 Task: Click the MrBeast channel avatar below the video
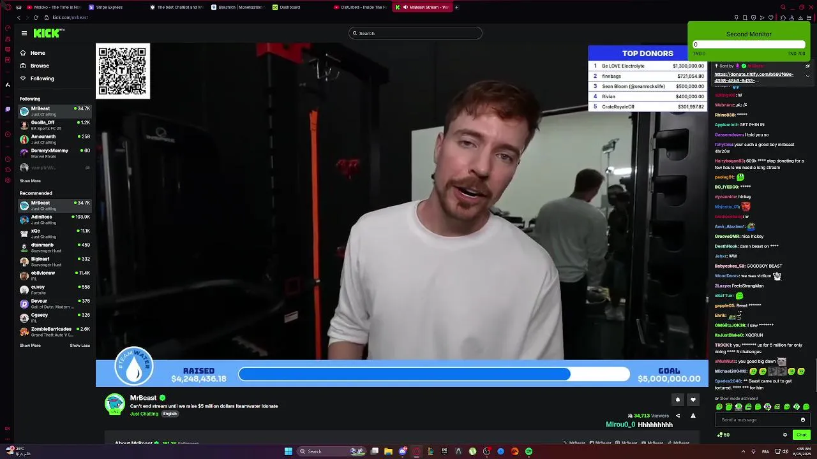[x=115, y=404]
